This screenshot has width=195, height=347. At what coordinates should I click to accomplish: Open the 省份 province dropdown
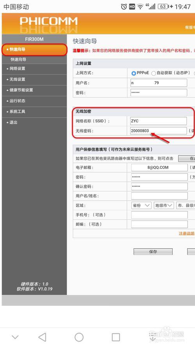141,205
